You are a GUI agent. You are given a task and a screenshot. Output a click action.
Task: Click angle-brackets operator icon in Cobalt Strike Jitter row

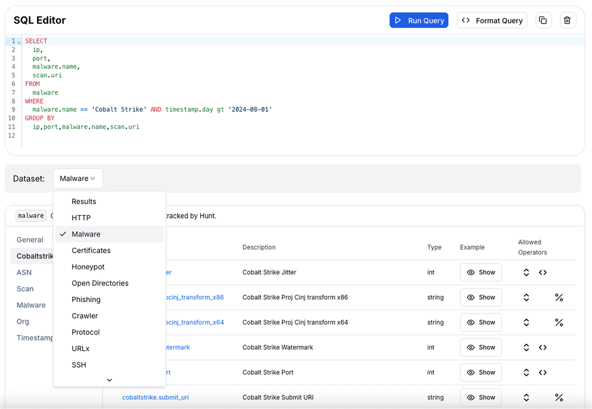[x=542, y=272]
